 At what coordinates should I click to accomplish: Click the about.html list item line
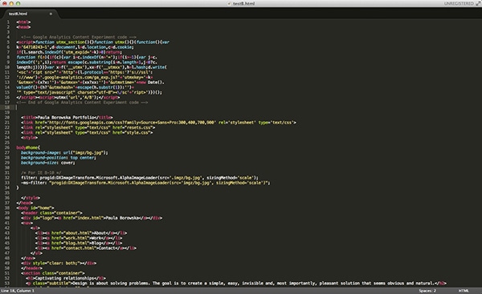[81, 233]
